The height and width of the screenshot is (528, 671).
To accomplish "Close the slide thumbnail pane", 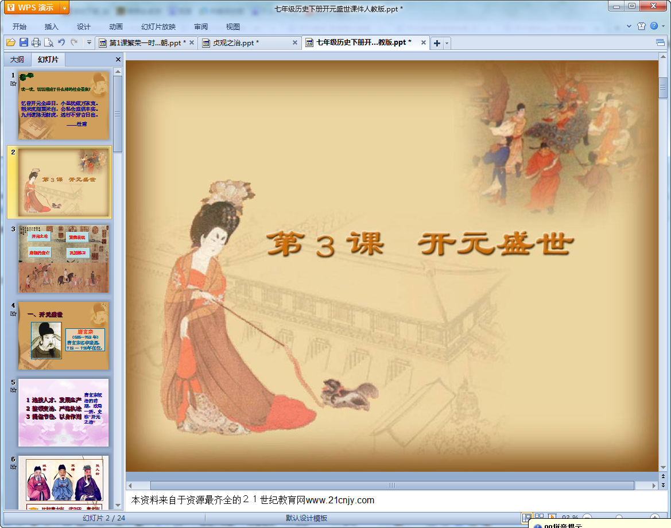I will 118,60.
